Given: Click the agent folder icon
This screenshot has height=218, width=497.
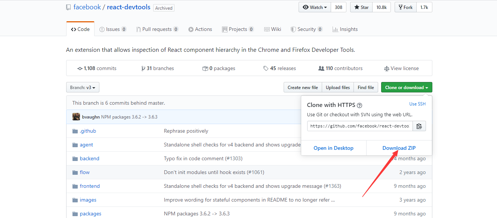Looking at the screenshot, I should tap(75, 145).
